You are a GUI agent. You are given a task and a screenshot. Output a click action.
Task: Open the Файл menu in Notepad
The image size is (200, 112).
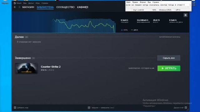click(x=128, y=2)
